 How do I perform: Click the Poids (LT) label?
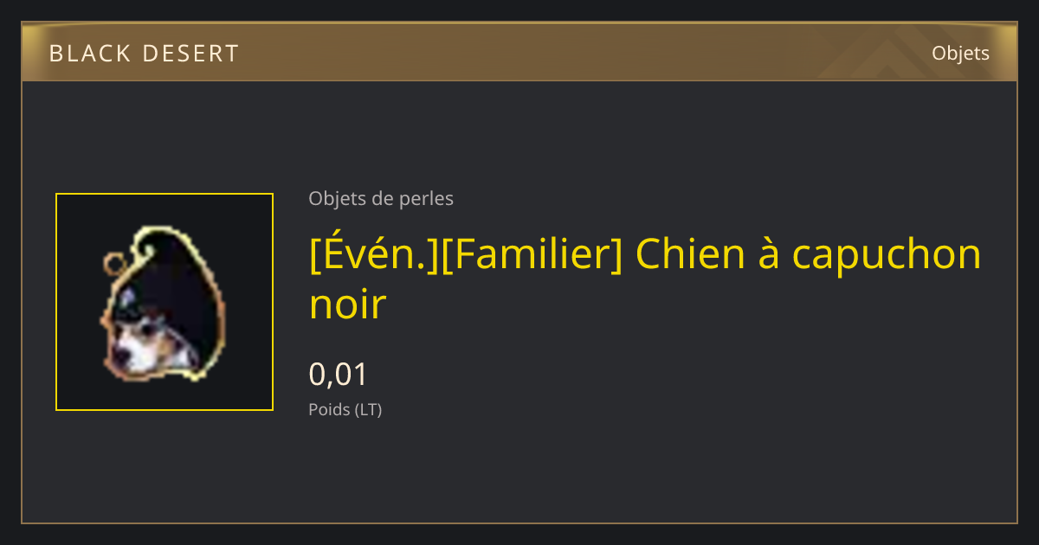tap(345, 409)
